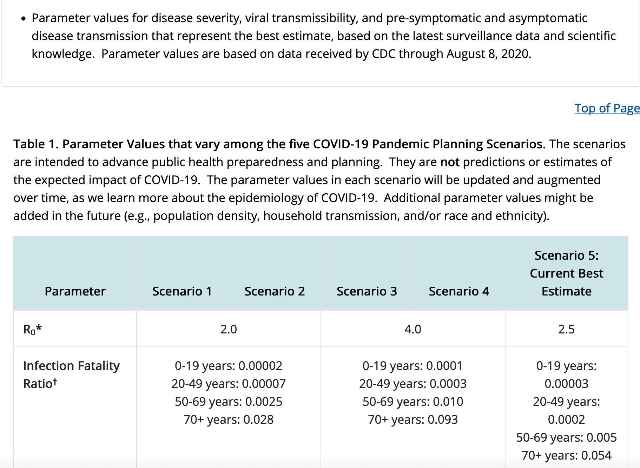Viewport: 640px width, 468px height.
Task: Click the R0 value 2.0 cell
Action: pos(229,329)
